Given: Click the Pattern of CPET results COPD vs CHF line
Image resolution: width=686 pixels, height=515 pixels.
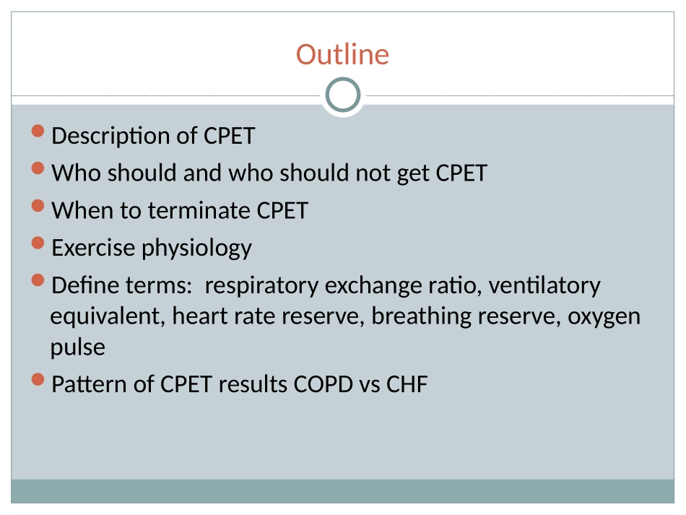Looking at the screenshot, I should [x=239, y=384].
